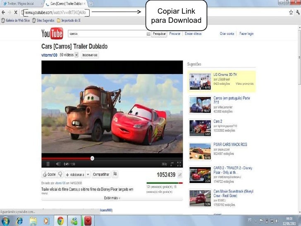This screenshot has height=226, width=301.
Task: Click the YouTube search field containing carros
Action: 107,34
